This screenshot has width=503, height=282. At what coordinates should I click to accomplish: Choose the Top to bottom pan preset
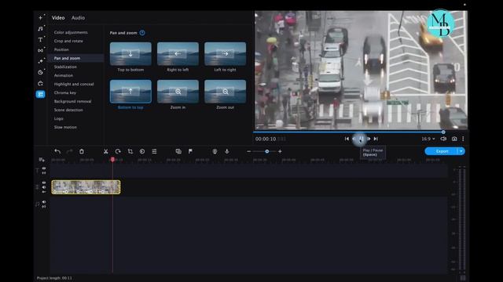[130, 54]
